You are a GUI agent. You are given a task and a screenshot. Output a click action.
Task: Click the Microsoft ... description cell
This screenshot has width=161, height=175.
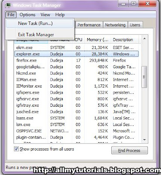pos(124,131)
